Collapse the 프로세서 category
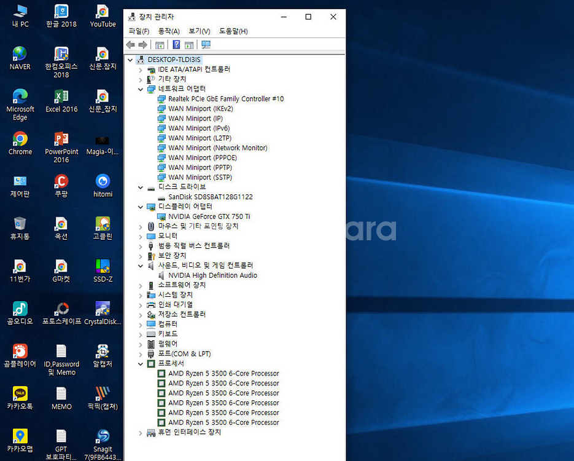This screenshot has height=461, width=574. tap(140, 364)
